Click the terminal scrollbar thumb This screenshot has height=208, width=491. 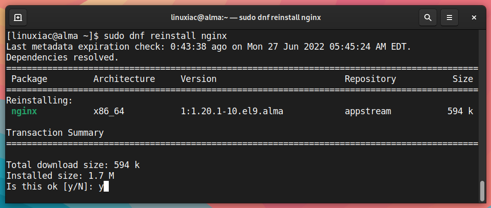coord(482,191)
